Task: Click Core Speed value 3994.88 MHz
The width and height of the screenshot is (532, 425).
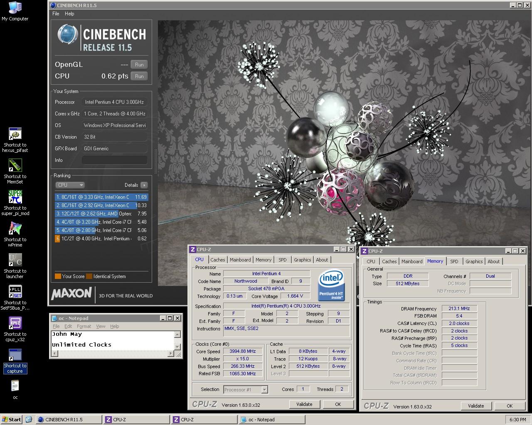Action: click(x=243, y=351)
